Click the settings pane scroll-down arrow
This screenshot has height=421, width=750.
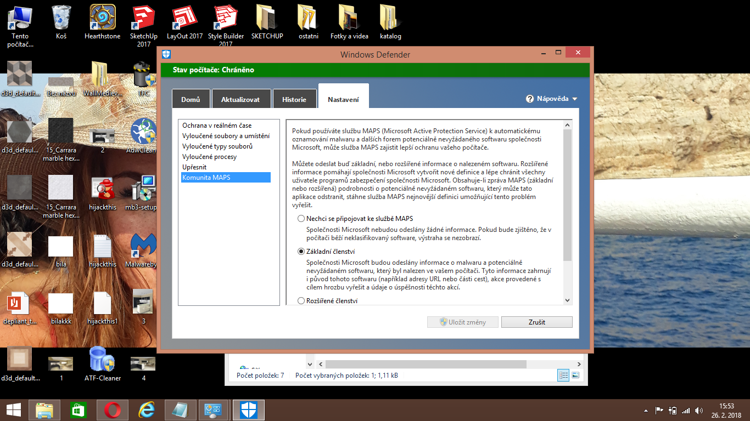(x=568, y=300)
